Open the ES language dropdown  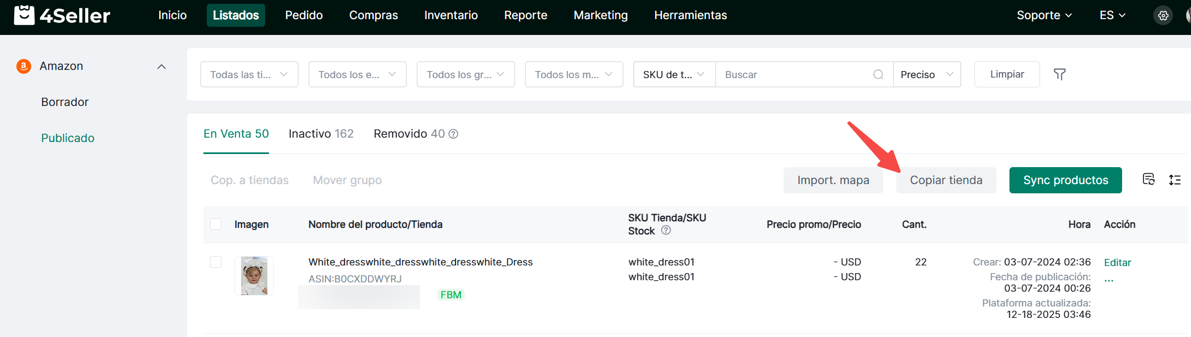click(1112, 15)
